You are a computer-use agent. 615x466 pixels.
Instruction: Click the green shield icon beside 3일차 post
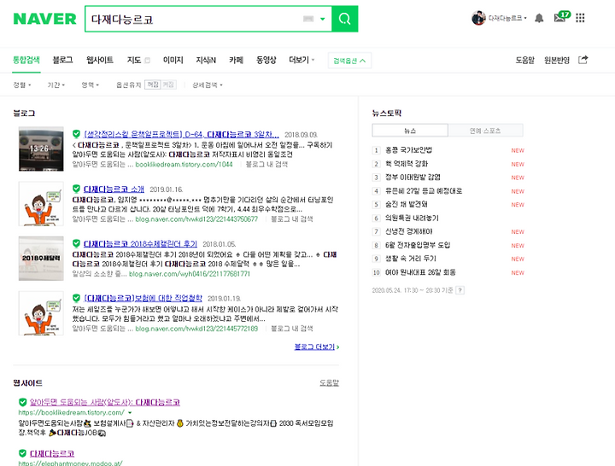tap(77, 134)
